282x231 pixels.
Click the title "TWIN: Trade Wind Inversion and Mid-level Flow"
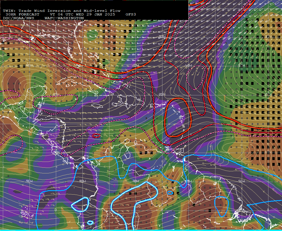click(62, 11)
